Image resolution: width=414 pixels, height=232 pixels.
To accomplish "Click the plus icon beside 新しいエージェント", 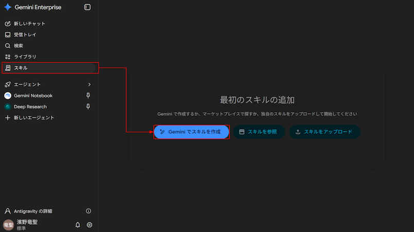I will point(8,118).
